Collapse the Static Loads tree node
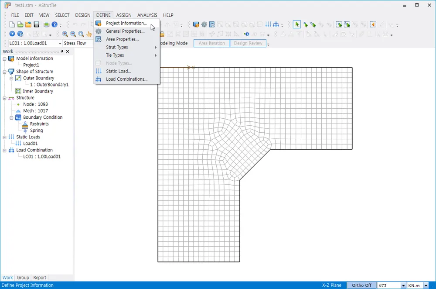The width and height of the screenshot is (436, 289). click(4, 137)
